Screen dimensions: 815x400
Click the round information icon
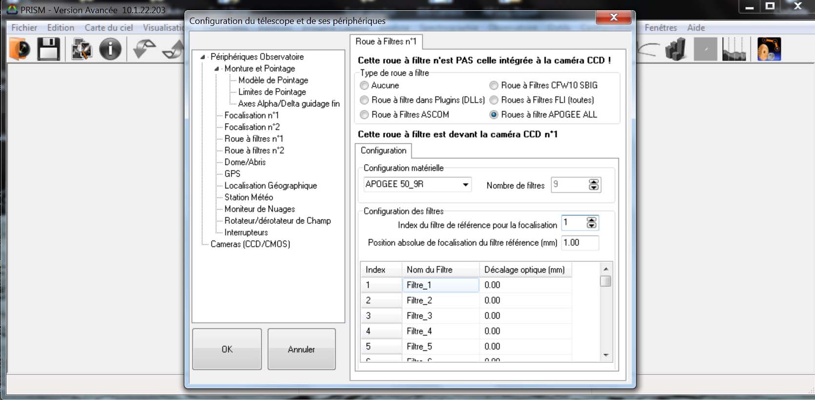click(110, 49)
